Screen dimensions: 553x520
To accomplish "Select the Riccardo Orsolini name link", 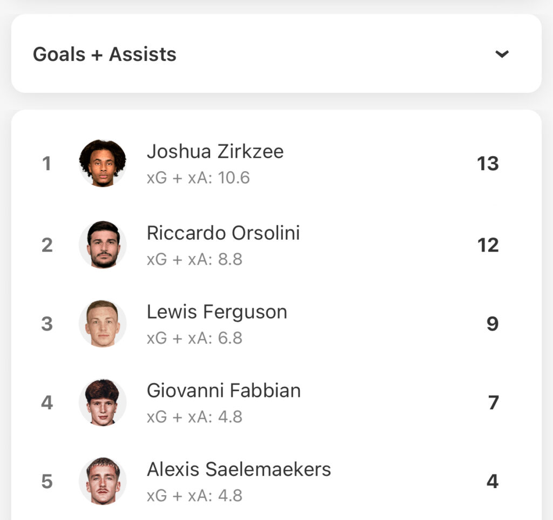I will click(x=223, y=233).
